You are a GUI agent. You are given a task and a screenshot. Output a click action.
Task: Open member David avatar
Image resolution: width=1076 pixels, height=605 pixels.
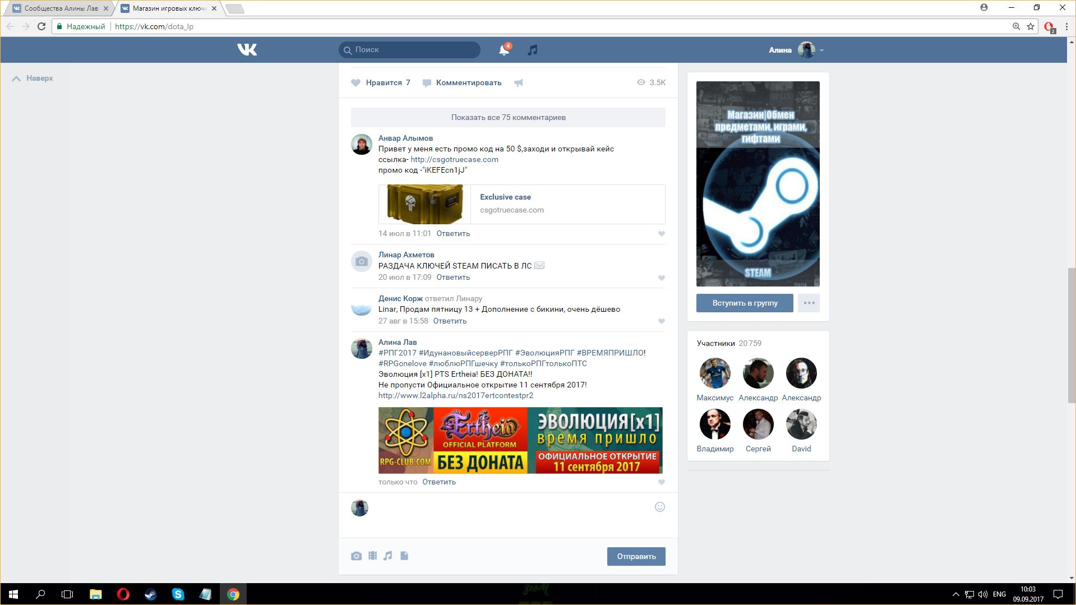pyautogui.click(x=801, y=424)
